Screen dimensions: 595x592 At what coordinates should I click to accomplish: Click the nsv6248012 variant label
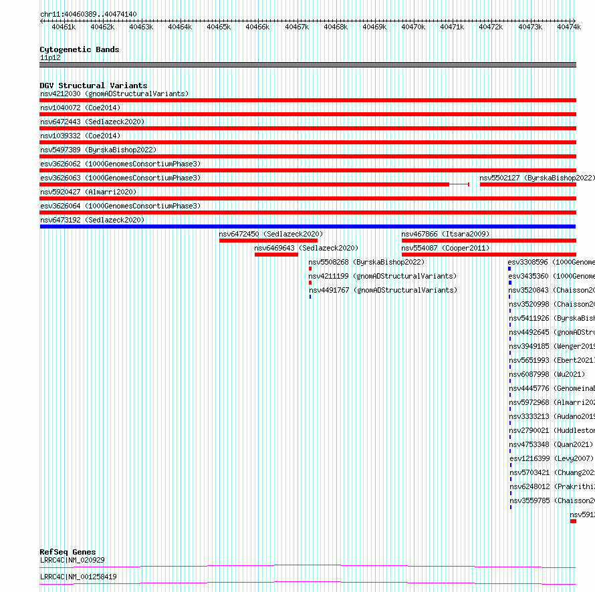click(552, 486)
